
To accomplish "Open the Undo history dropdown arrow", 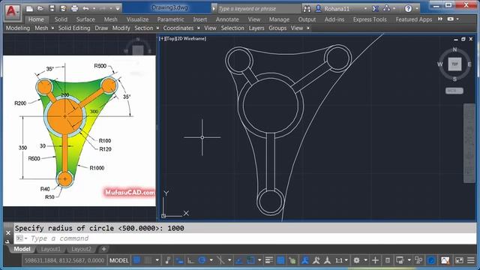I will [x=94, y=9].
